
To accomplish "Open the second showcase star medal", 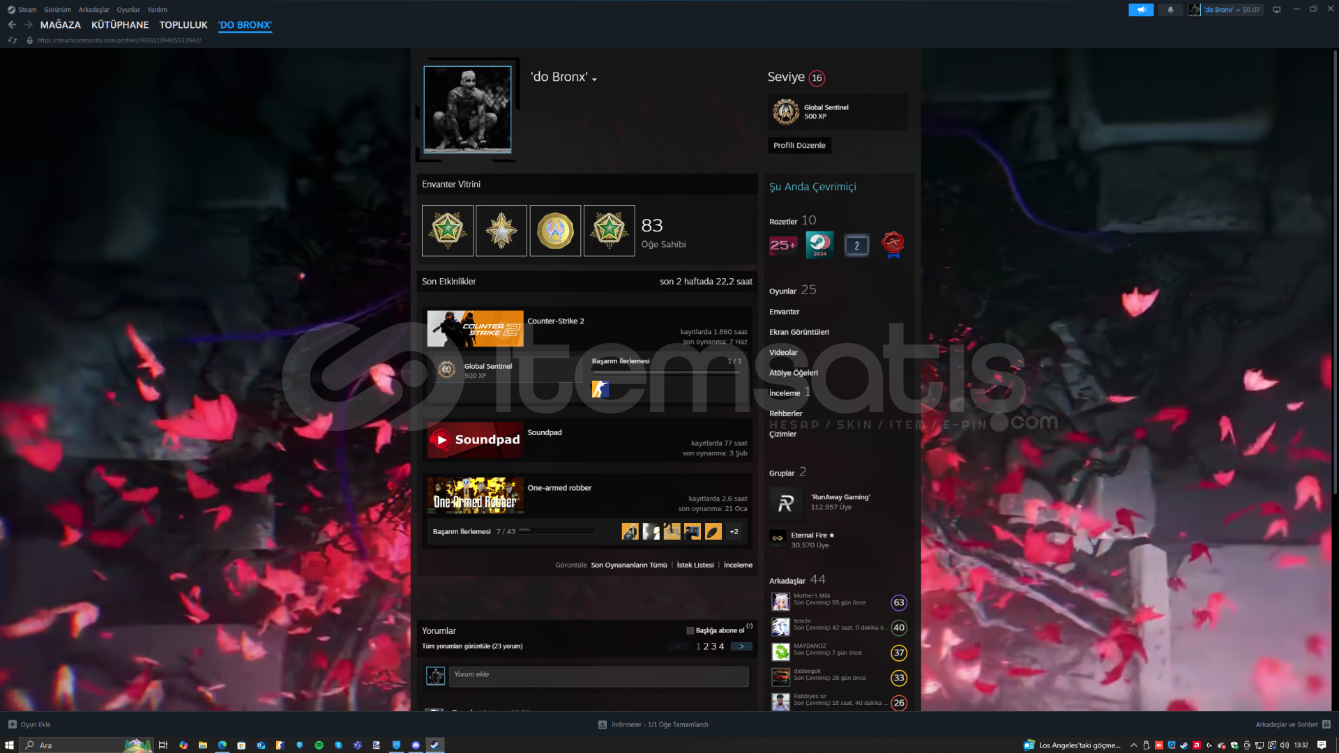I will pos(501,231).
